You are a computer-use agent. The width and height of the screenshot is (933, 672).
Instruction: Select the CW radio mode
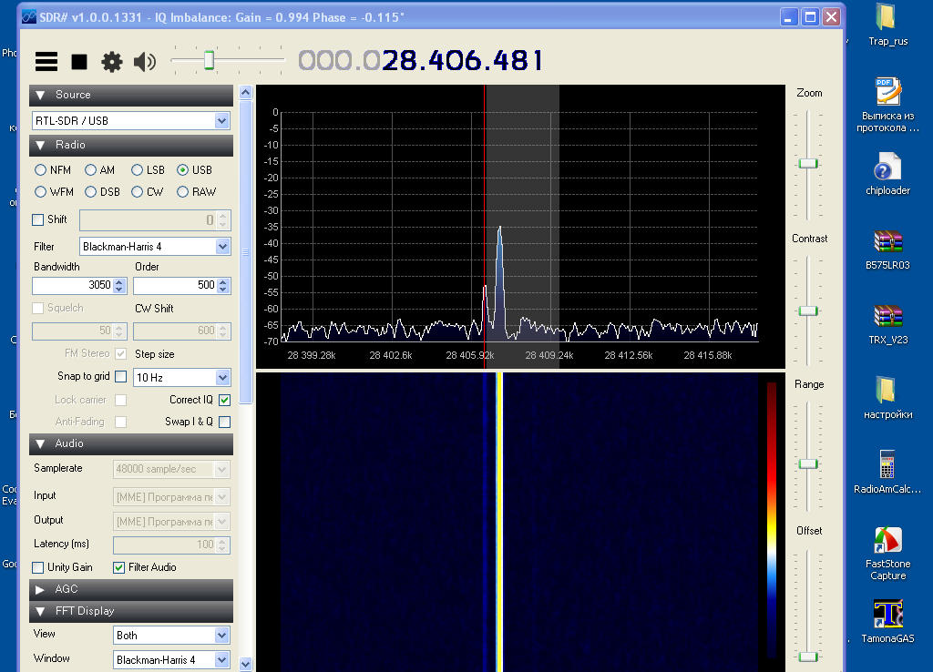point(137,192)
